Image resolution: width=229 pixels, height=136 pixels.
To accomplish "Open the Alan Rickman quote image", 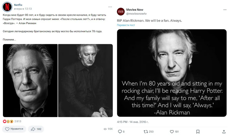I will point(171,73).
